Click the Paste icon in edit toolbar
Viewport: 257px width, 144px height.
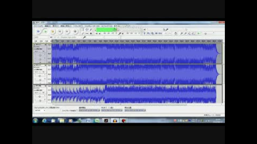(x=152, y=33)
